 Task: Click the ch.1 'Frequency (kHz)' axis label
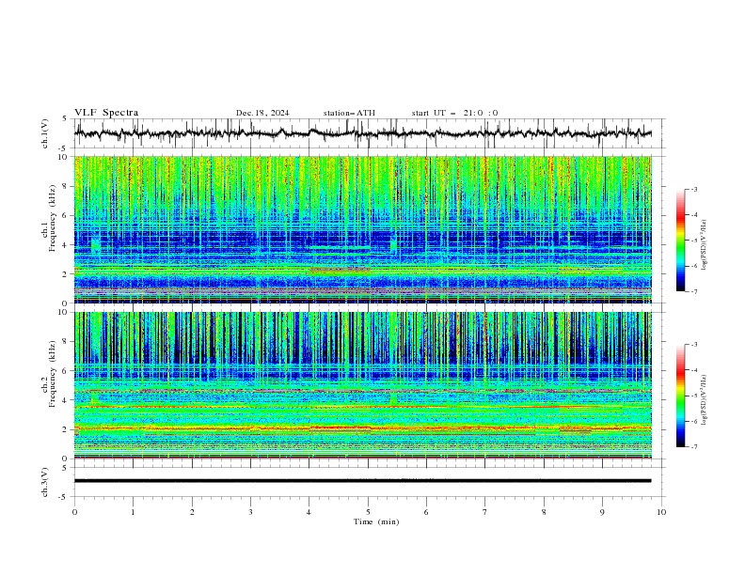click(53, 216)
